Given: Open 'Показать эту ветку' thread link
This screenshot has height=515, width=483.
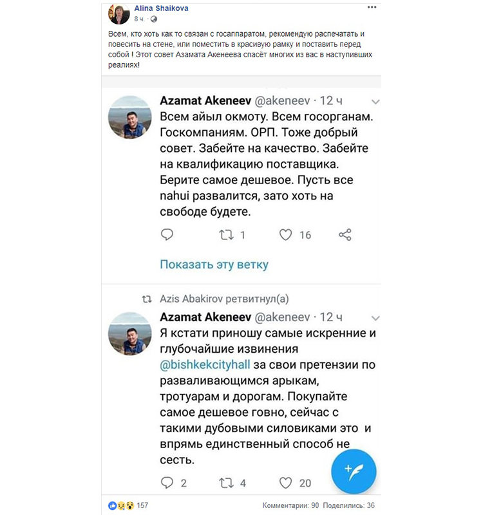Looking at the screenshot, I should [x=214, y=265].
